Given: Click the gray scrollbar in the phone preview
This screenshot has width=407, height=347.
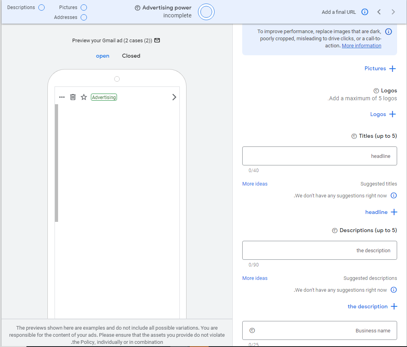Looking at the screenshot, I should point(57,163).
